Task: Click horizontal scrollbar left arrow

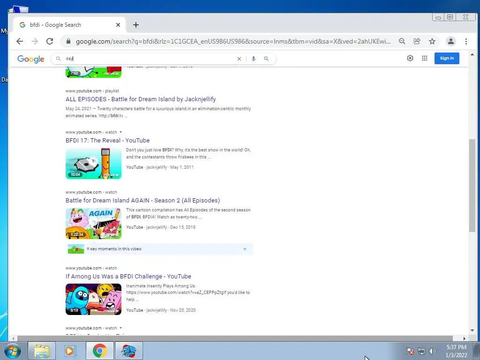Action: [13, 338]
